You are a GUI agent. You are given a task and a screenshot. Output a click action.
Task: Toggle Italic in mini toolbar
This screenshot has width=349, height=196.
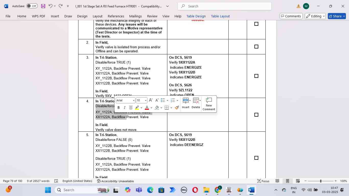pyautogui.click(x=125, y=108)
